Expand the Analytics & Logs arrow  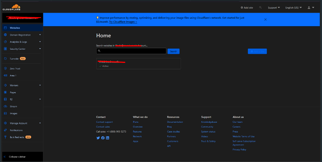[x=40, y=42]
